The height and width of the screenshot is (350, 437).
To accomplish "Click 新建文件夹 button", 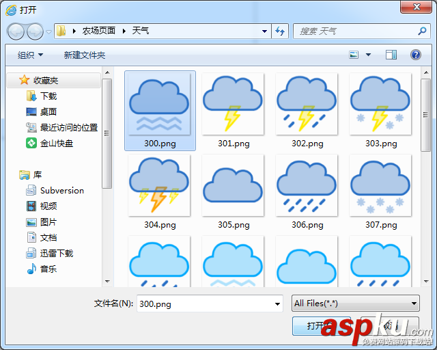I will click(x=85, y=55).
